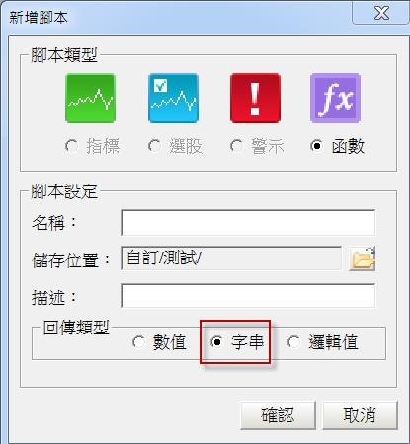Click the blue 選股 checkmark chart icon
Screen dimensions: 410x444
point(173,99)
